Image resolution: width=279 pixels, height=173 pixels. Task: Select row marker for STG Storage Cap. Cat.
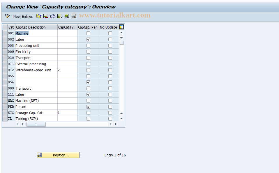point(5,113)
